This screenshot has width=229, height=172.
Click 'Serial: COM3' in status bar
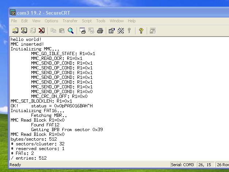(x=182, y=165)
